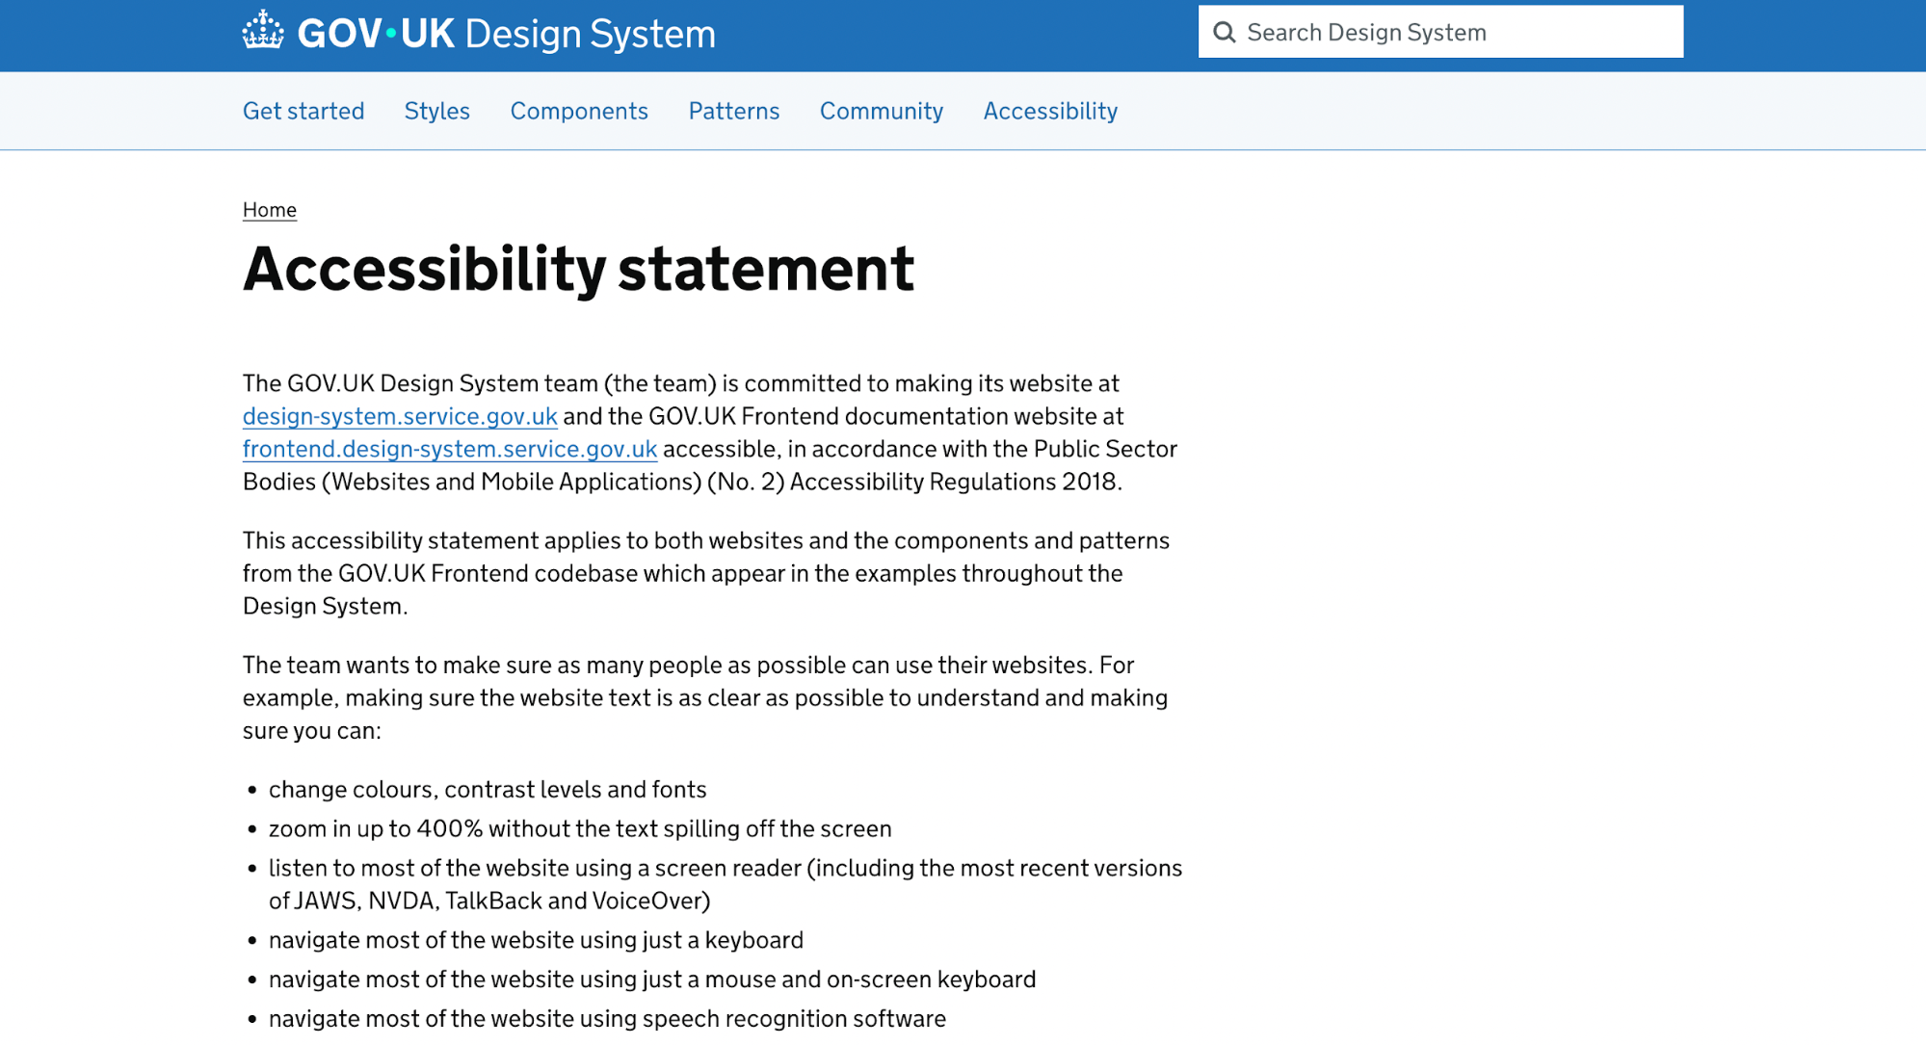Click the GOV.UK Design System title

click(x=506, y=34)
